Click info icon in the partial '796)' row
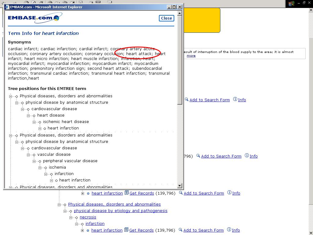The image size is (313, 235). [x=247, y=155]
